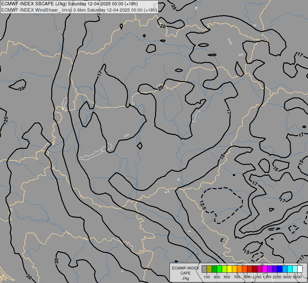Select the white swatch at the legend end
The height and width of the screenshot is (283, 308).
(x=300, y=269)
